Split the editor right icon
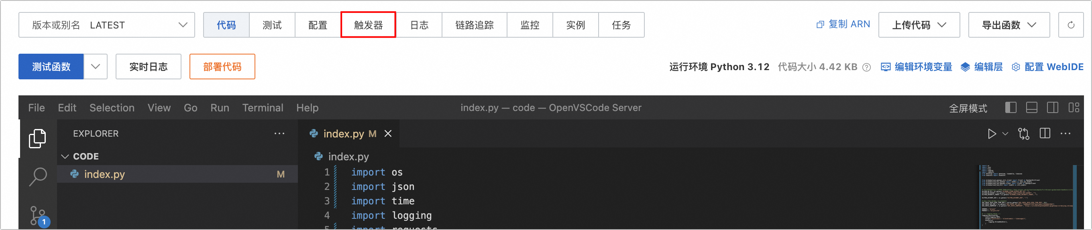Screen dimensions: 1092x230 [x=1045, y=133]
